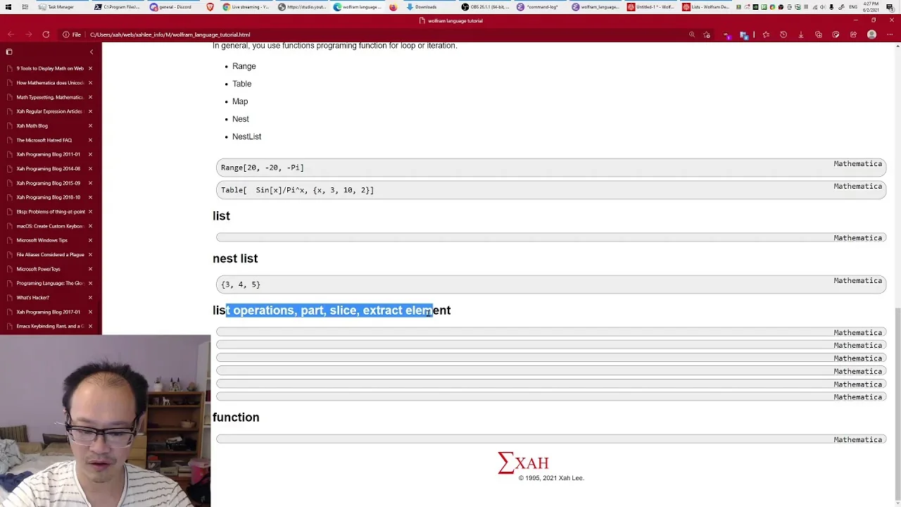
Task: Switch to The Microsoft Hatred FAQ tab
Action: pos(44,140)
